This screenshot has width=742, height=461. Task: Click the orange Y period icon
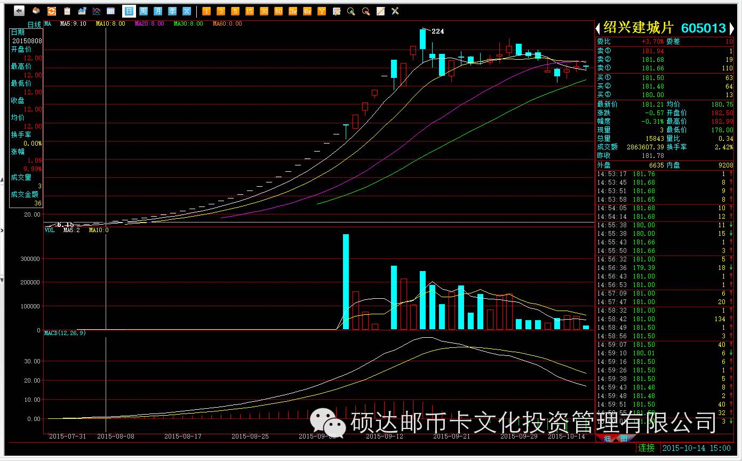point(322,11)
